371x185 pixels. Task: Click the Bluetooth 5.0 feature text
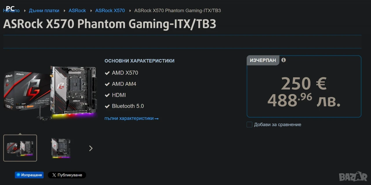[x=128, y=106]
